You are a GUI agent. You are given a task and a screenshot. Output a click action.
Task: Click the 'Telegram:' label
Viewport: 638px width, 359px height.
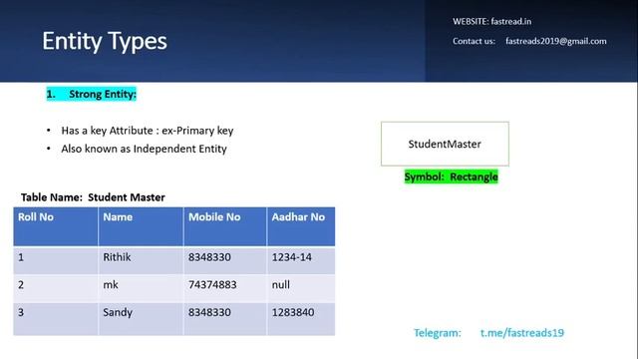click(438, 333)
